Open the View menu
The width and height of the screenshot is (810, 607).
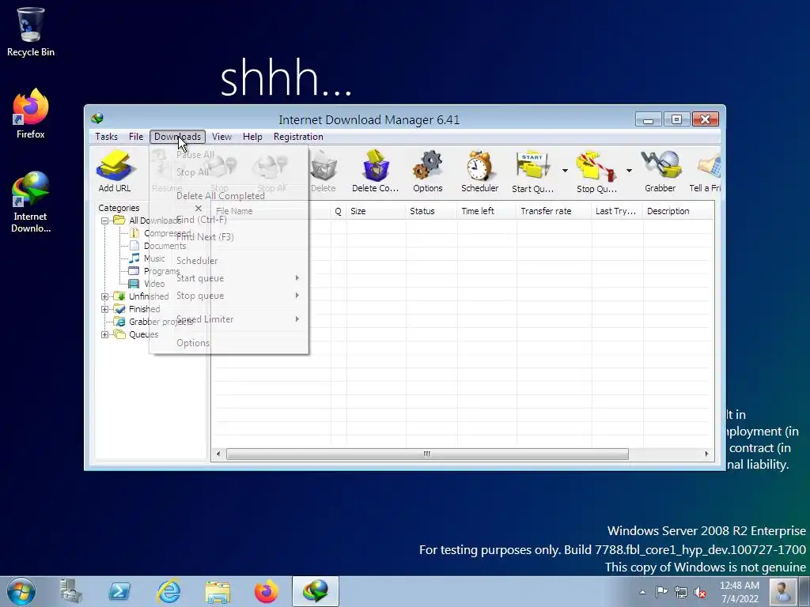(x=221, y=137)
